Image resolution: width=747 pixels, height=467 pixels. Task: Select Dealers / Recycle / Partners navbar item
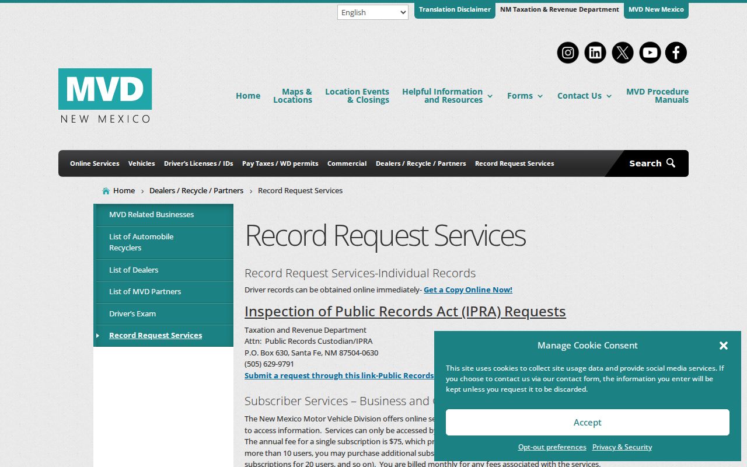pyautogui.click(x=421, y=163)
